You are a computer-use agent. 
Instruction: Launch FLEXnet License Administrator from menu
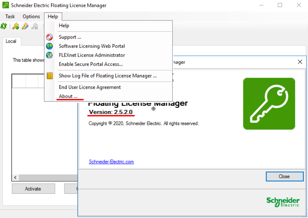[x=108, y=55]
